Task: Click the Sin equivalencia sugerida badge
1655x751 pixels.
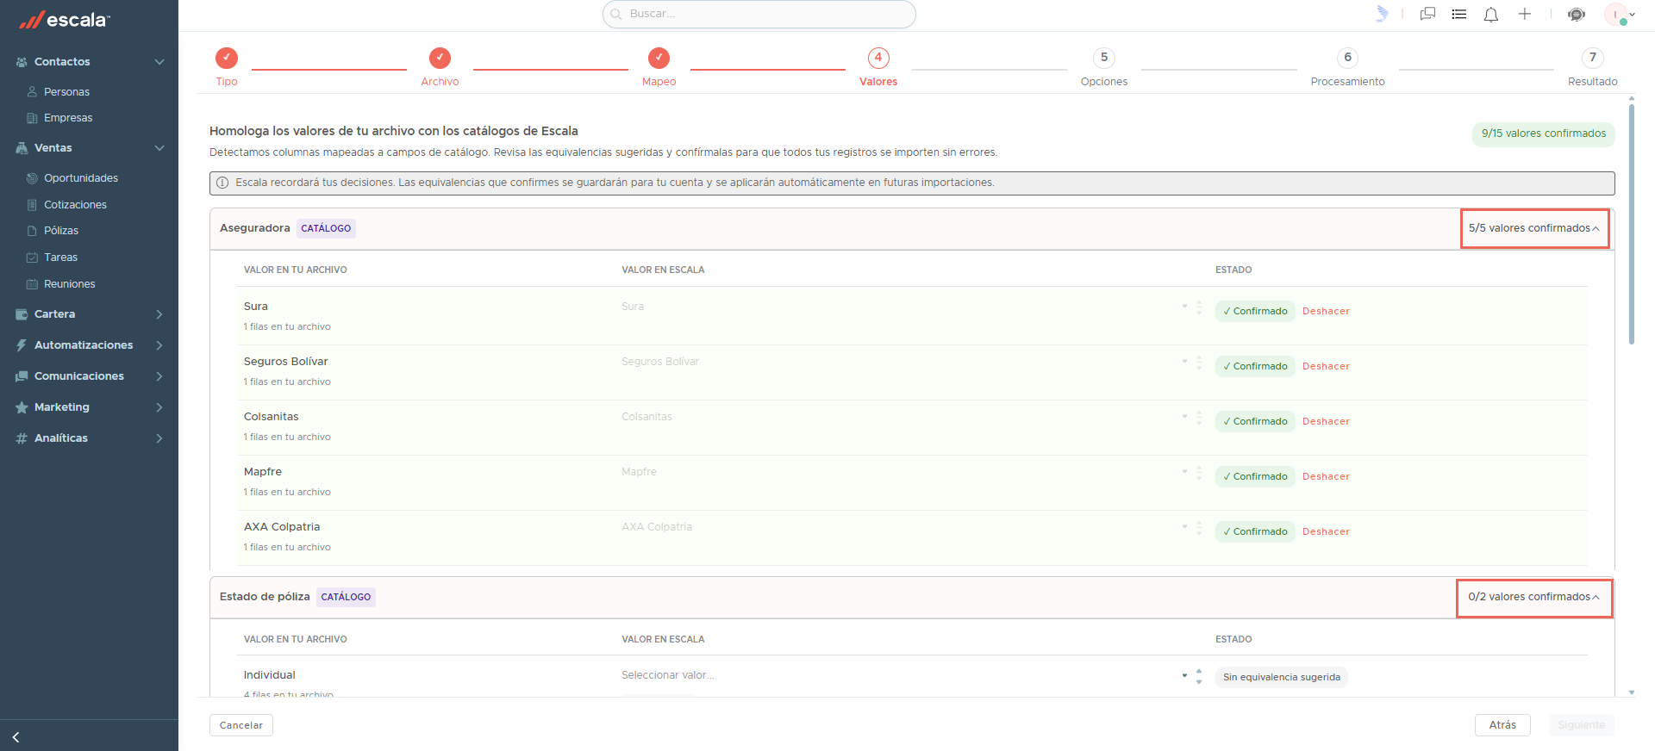Action: (1282, 677)
